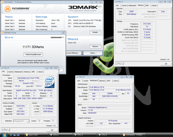173x137 pixels.
Task: Click the 3DMark03 window title bar icon
Action: point(2,2)
